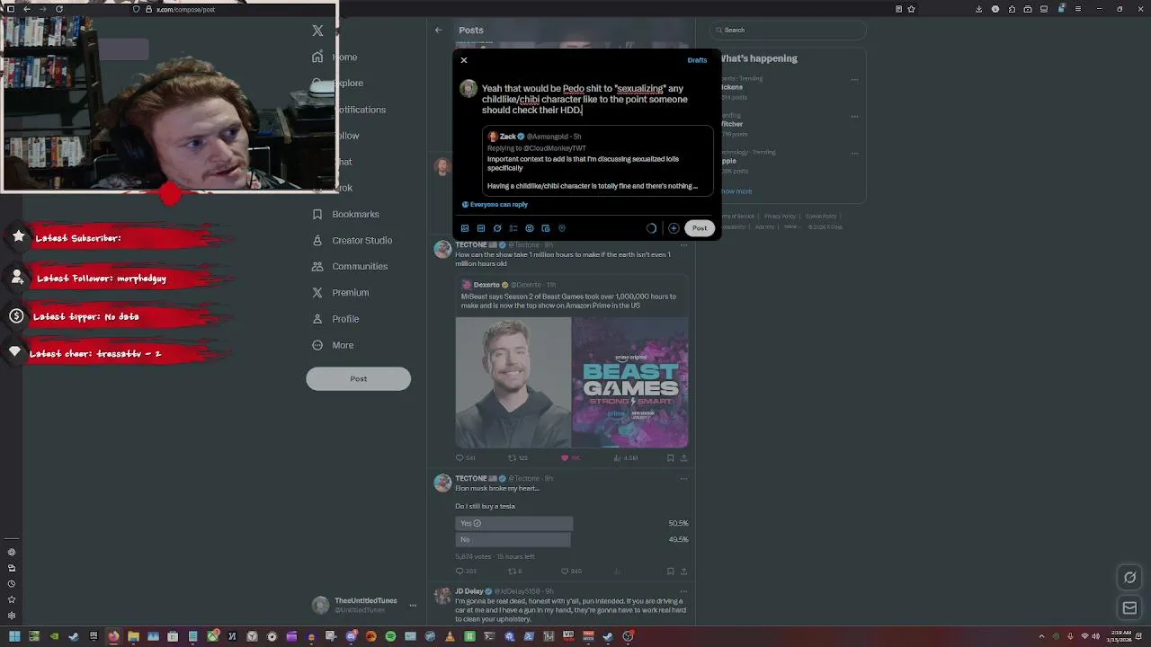The image size is (1151, 647).
Task: Open Firefox from the taskbar
Action: 113,636
